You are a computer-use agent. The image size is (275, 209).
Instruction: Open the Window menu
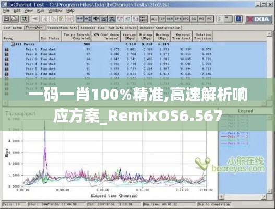55,11
